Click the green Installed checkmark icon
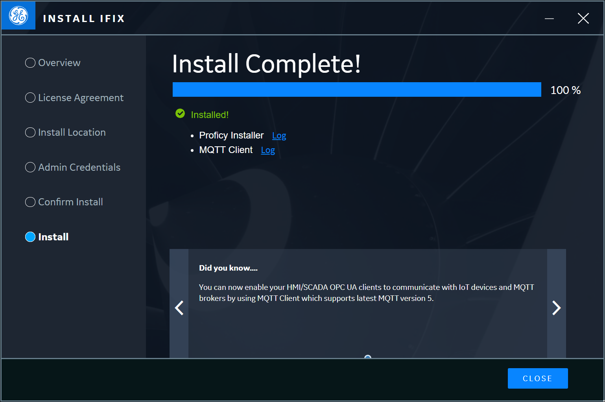 (x=180, y=114)
